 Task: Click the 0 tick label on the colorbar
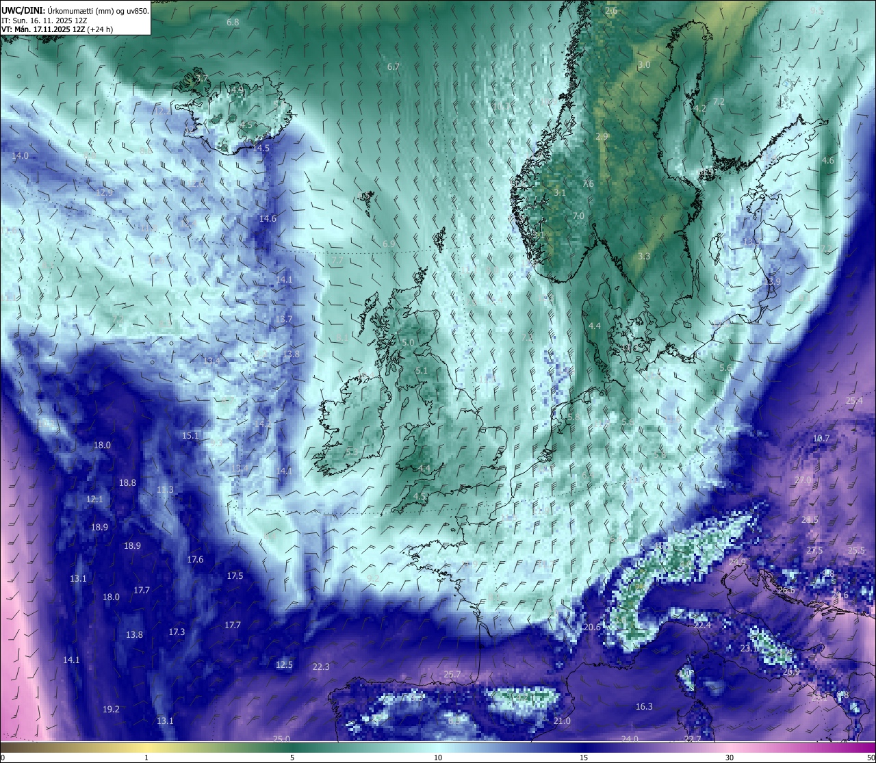click(2, 758)
